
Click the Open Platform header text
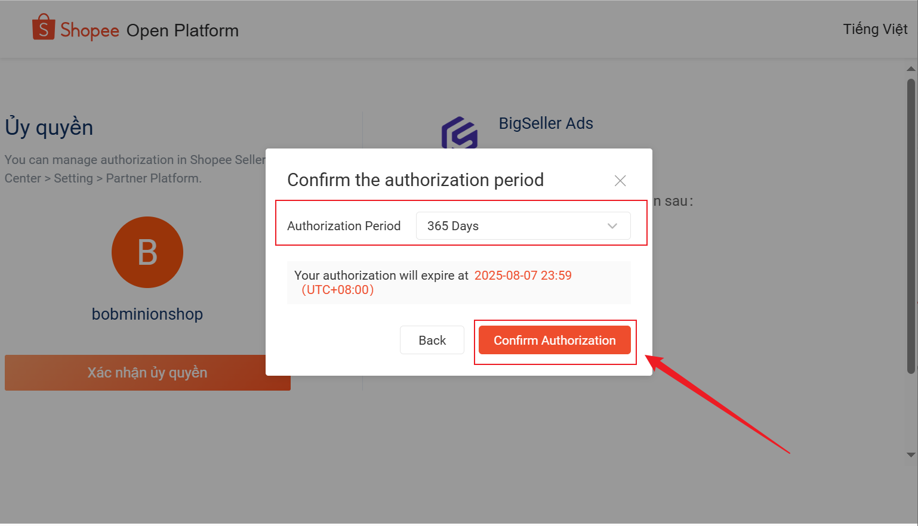click(x=183, y=30)
